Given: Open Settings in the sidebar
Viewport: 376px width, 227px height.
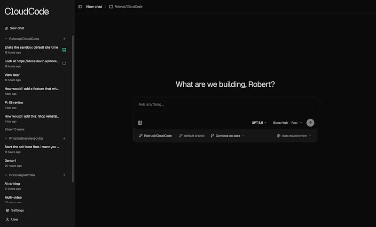Looking at the screenshot, I should point(15,211).
